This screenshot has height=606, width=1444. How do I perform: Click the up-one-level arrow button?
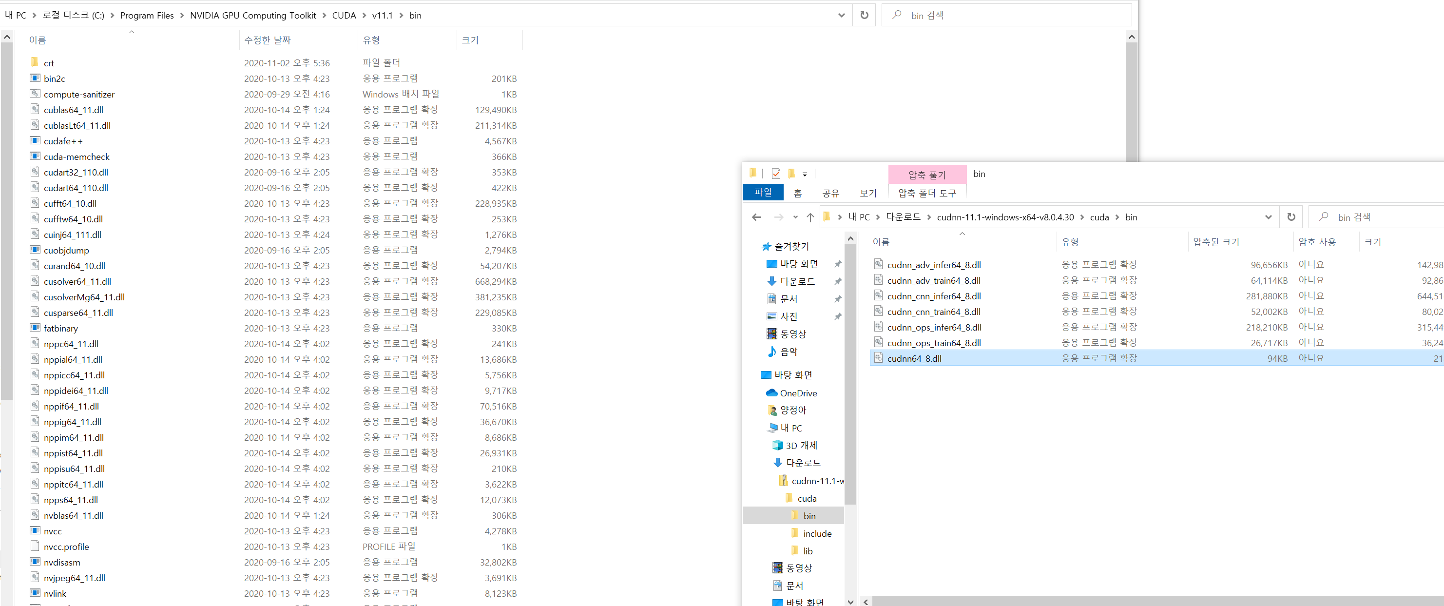tap(810, 217)
